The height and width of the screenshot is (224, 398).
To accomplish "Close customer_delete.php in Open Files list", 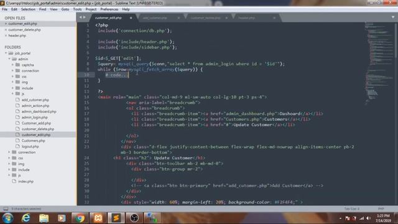I will [6, 30].
